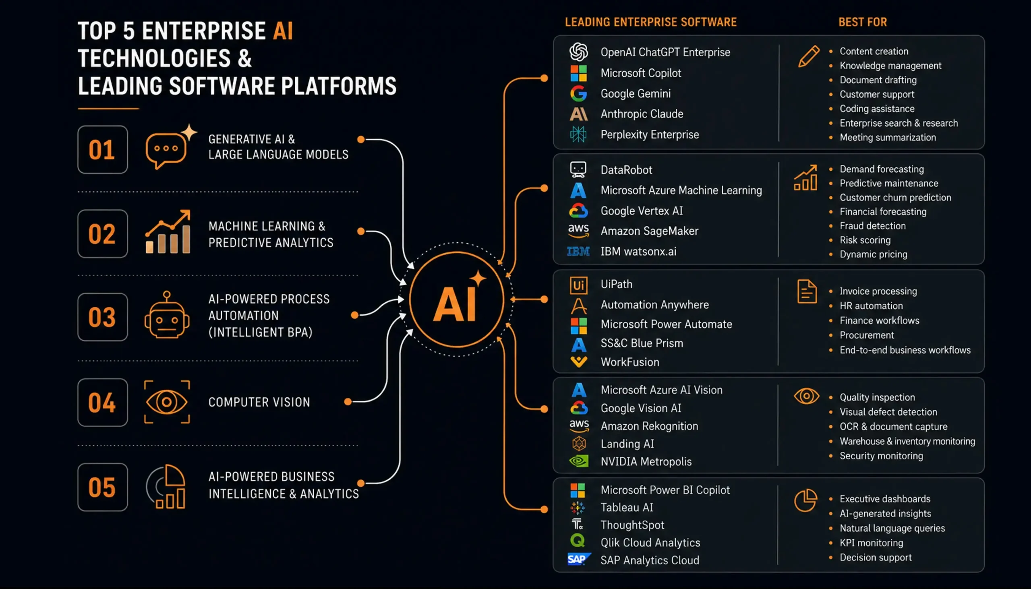1031x589 pixels.
Task: Click the Microsoft logo beside Microsoft Copilot
Action: point(578,73)
